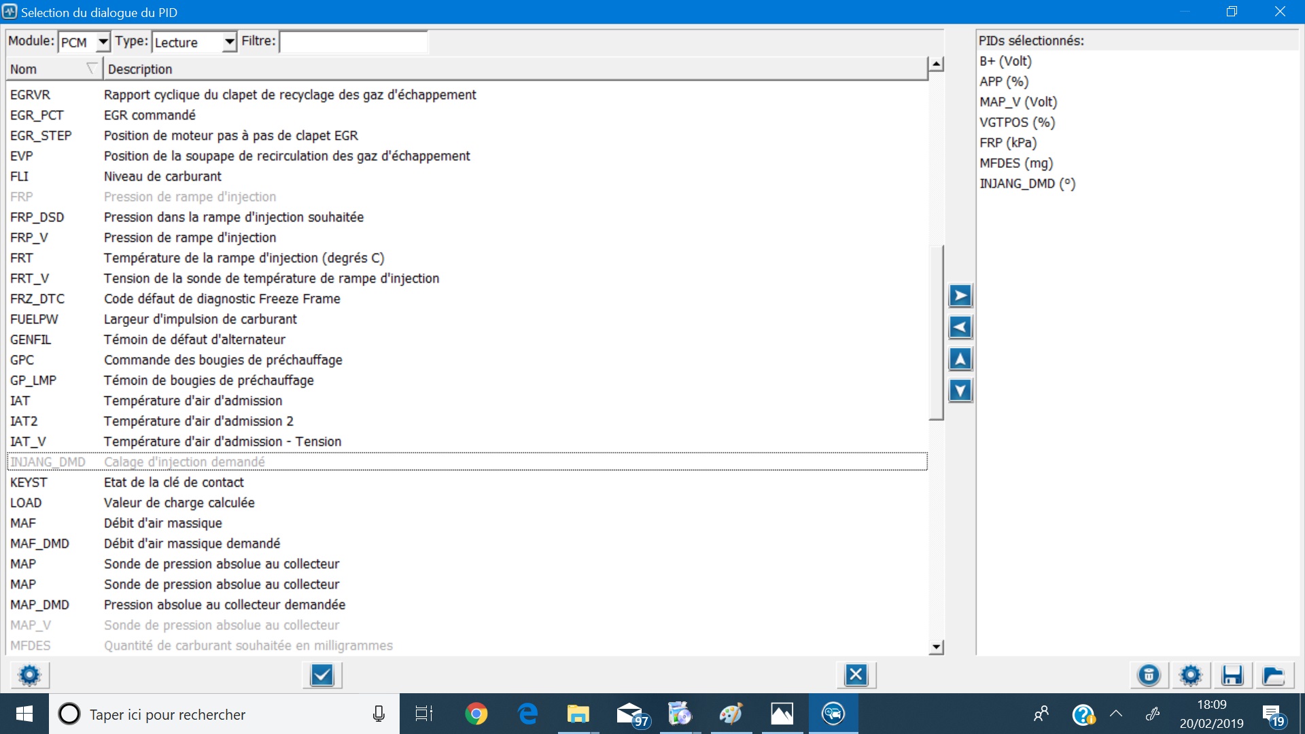
Task: Expand the Type dropdown showing Lecture
Action: [230, 42]
